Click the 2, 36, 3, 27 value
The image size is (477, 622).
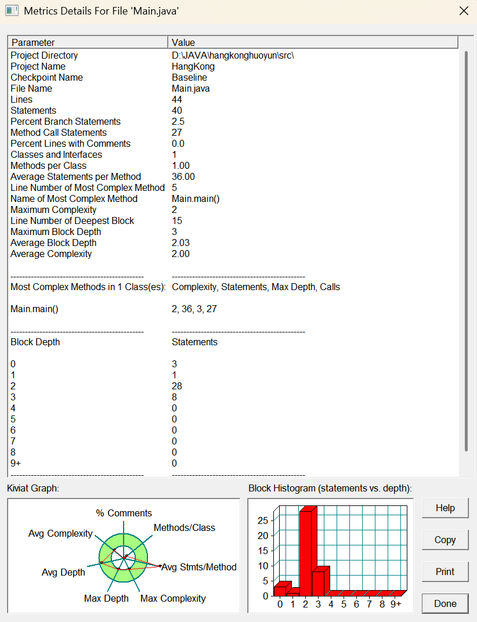(x=194, y=309)
